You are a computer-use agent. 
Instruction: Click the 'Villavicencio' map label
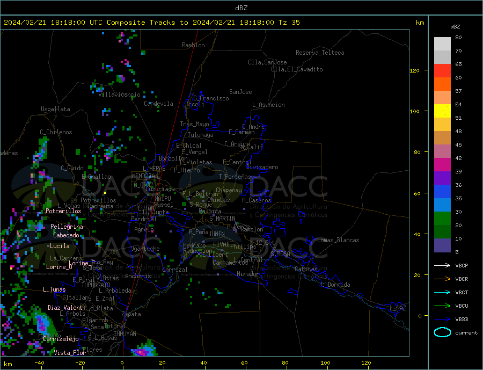pos(120,95)
